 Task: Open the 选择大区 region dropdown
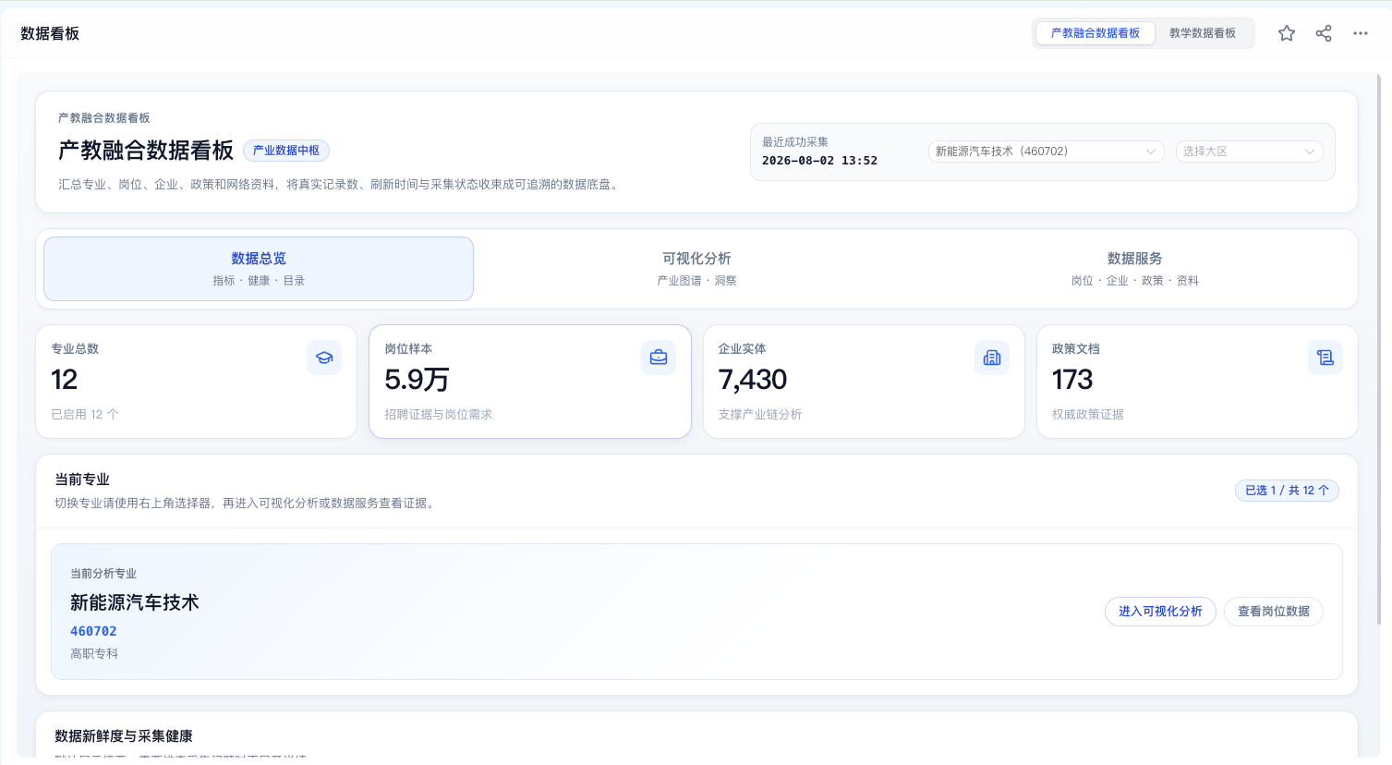click(x=1249, y=152)
